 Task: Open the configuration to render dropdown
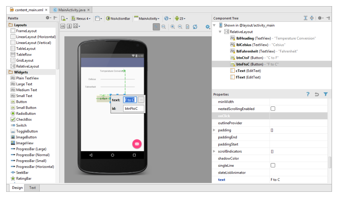pos(64,19)
